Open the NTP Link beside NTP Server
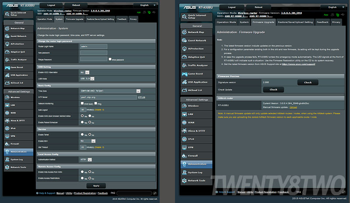350x203 pixels. coord(141,97)
